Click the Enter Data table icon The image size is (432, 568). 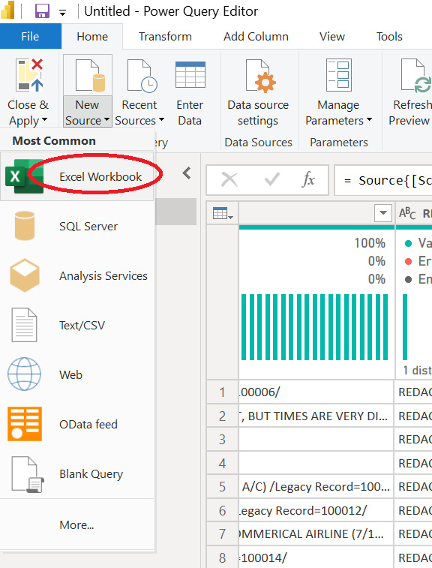click(190, 74)
